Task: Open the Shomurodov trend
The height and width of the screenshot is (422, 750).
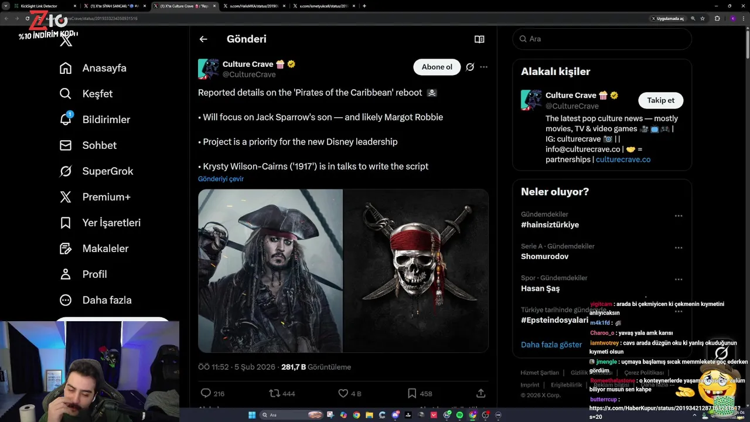Action: [x=545, y=257]
